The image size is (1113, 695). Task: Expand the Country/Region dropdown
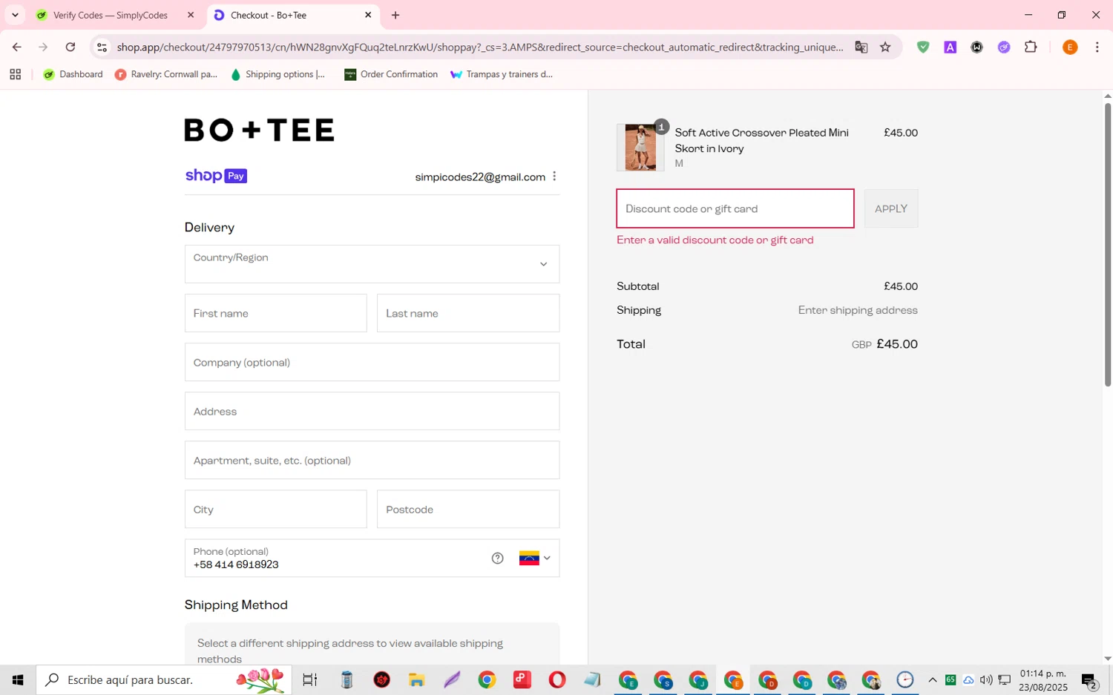tap(372, 264)
